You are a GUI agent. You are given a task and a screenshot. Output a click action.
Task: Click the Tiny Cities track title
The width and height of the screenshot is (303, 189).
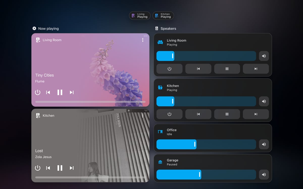[44, 75]
